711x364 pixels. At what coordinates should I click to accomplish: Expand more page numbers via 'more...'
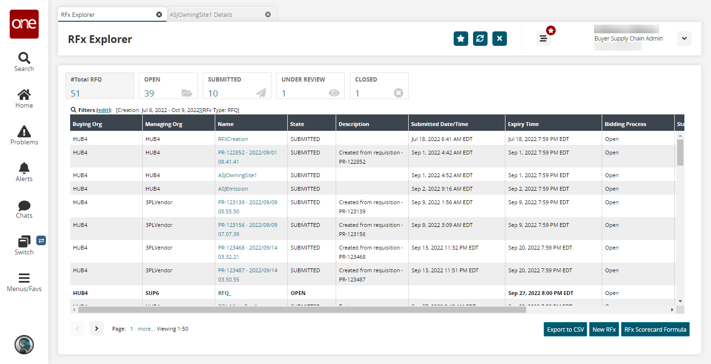click(146, 329)
